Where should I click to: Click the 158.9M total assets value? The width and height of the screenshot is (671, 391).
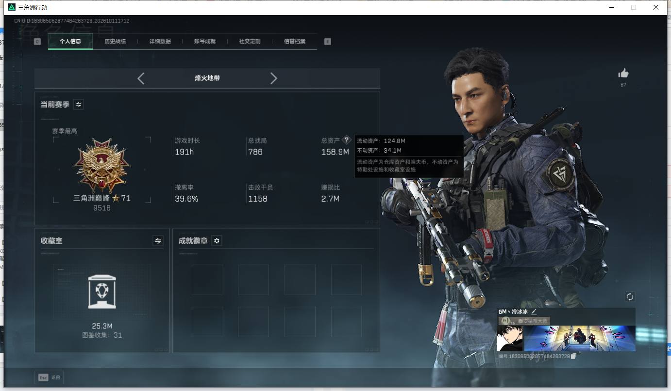[335, 152]
